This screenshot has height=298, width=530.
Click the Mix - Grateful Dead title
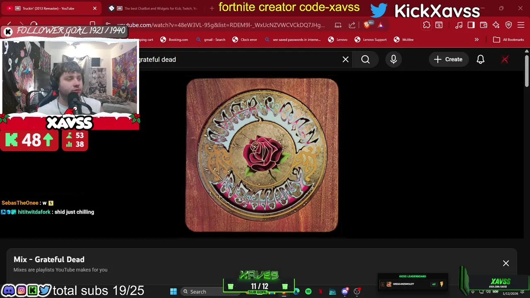tap(49, 260)
